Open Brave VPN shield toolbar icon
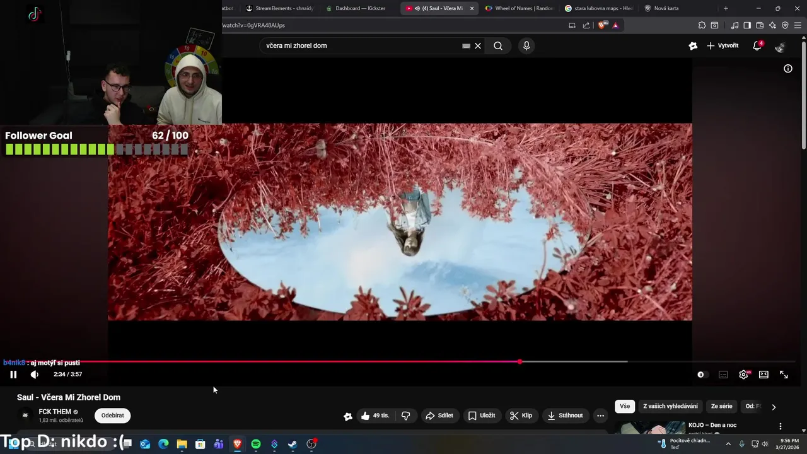This screenshot has height=454, width=807. [785, 25]
